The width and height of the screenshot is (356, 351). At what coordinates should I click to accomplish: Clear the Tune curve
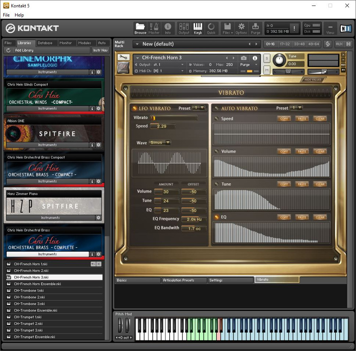[x=320, y=184]
